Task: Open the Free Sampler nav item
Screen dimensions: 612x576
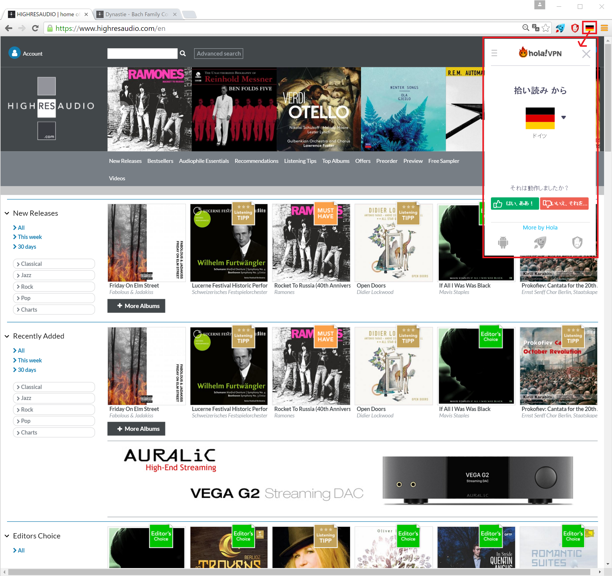Action: (x=444, y=161)
